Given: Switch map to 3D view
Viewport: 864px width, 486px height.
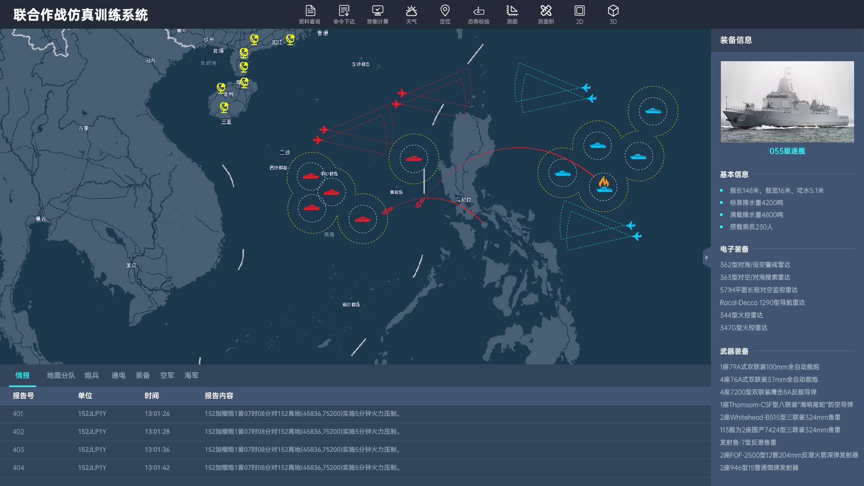Looking at the screenshot, I should (x=613, y=14).
